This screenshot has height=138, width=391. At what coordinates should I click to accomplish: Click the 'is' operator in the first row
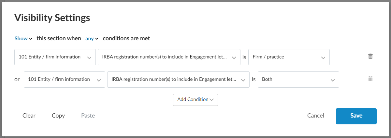(244, 57)
